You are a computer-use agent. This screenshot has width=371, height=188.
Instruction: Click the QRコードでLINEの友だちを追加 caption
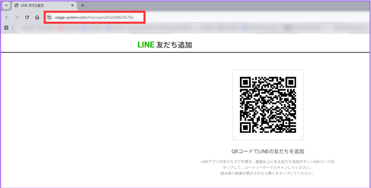[x=268, y=151]
